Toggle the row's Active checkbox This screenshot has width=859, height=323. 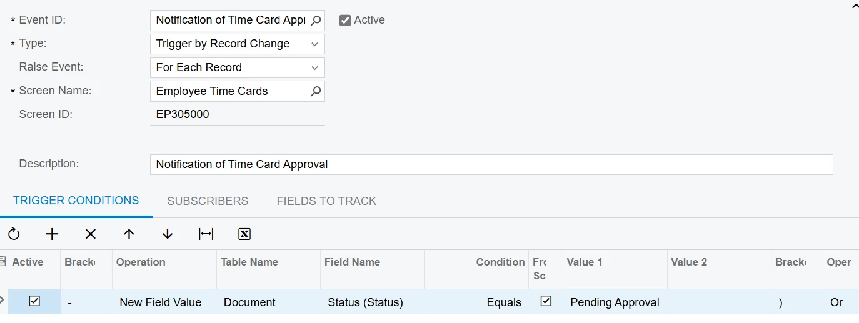(34, 301)
